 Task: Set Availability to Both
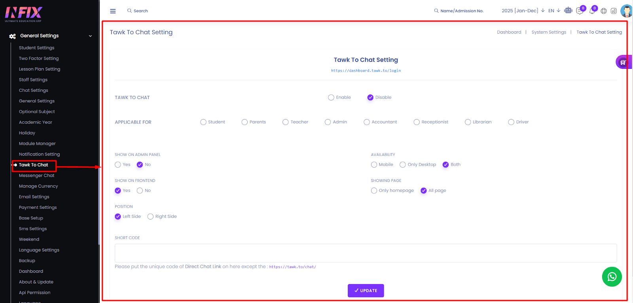(445, 165)
